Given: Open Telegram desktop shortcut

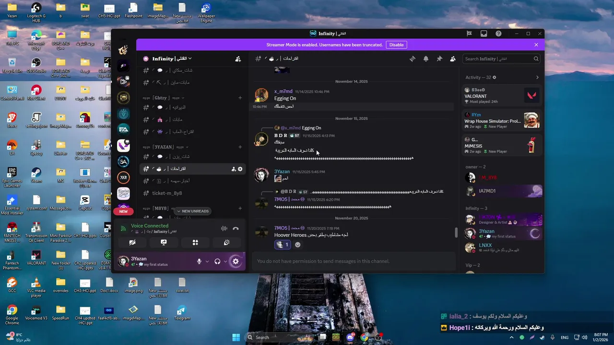Looking at the screenshot, I should (182, 313).
